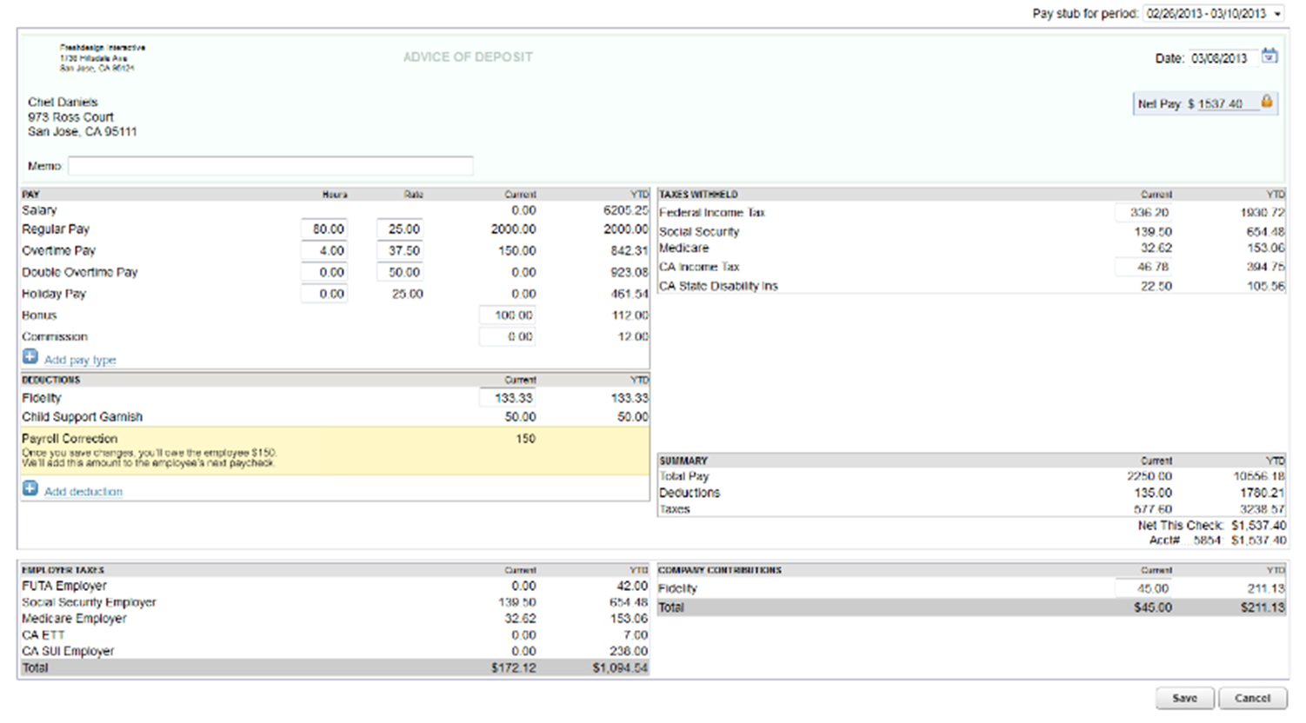Edit the Date field 03/08/2013

click(x=1223, y=58)
